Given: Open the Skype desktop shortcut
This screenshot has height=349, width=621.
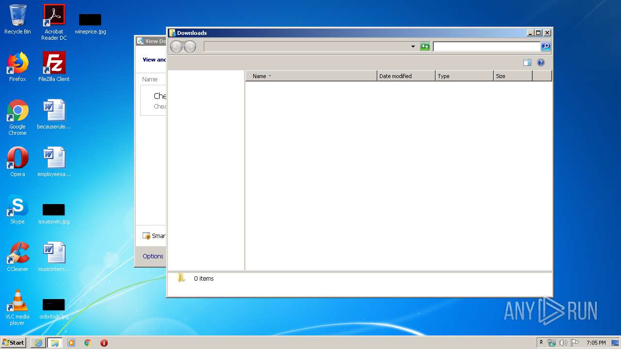Looking at the screenshot, I should coord(17,209).
